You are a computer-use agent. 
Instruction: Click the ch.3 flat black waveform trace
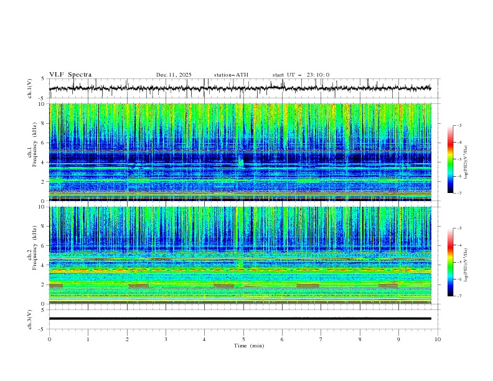240,319
